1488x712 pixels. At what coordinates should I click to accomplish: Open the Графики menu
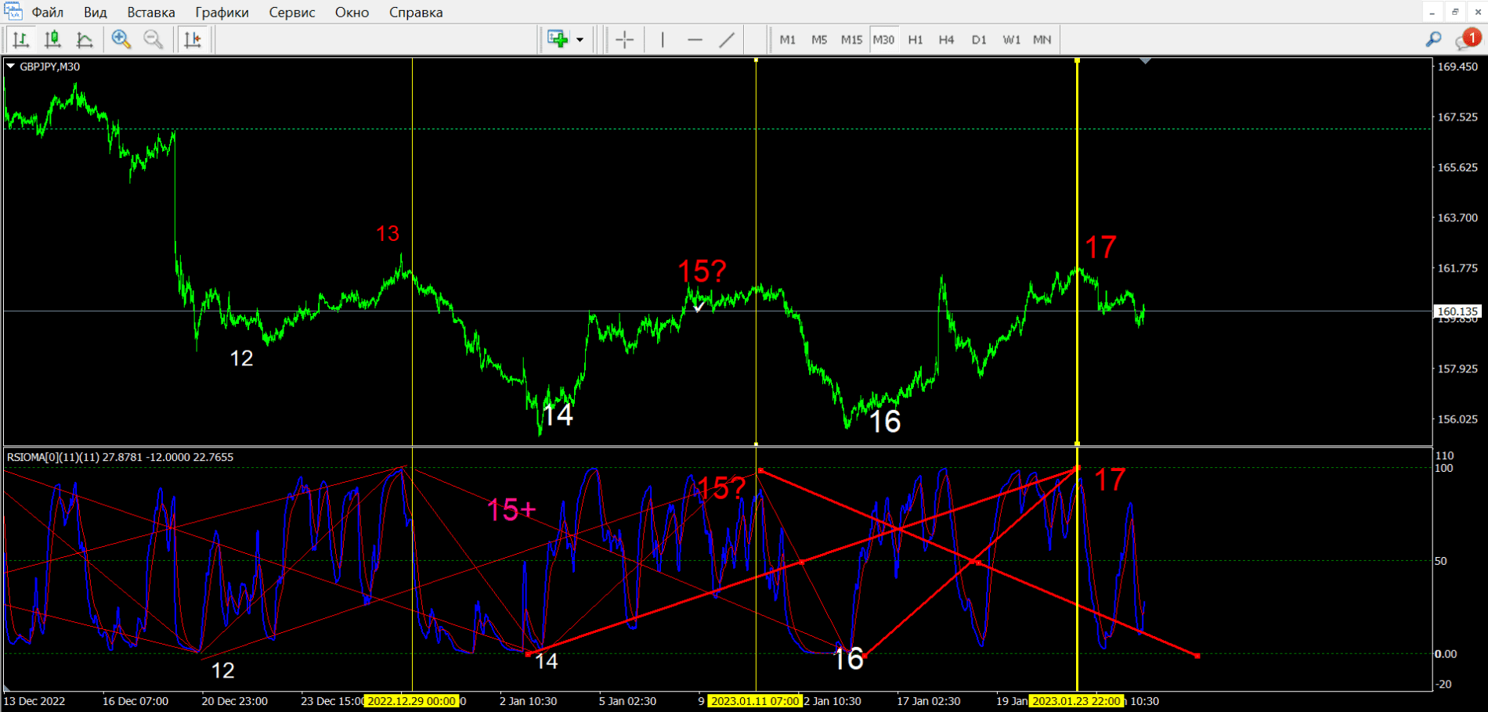pyautogui.click(x=222, y=13)
